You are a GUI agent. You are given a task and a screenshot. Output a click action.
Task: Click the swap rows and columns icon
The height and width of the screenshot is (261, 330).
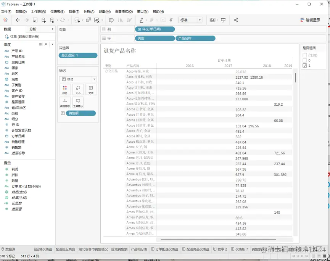coord(111,20)
